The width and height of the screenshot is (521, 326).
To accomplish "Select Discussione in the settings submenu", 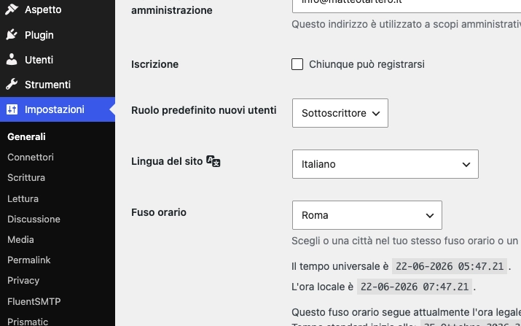I will [x=34, y=220].
